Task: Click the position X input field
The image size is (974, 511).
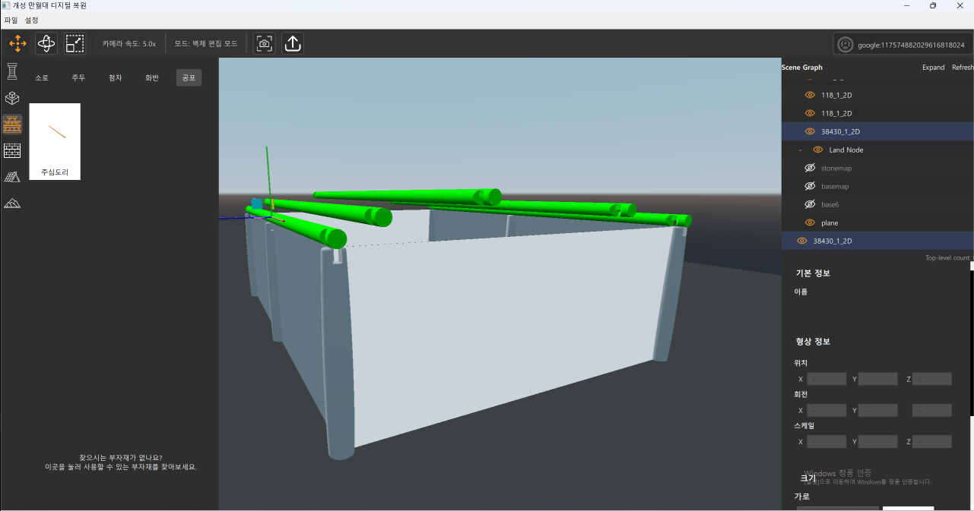Action: point(826,379)
